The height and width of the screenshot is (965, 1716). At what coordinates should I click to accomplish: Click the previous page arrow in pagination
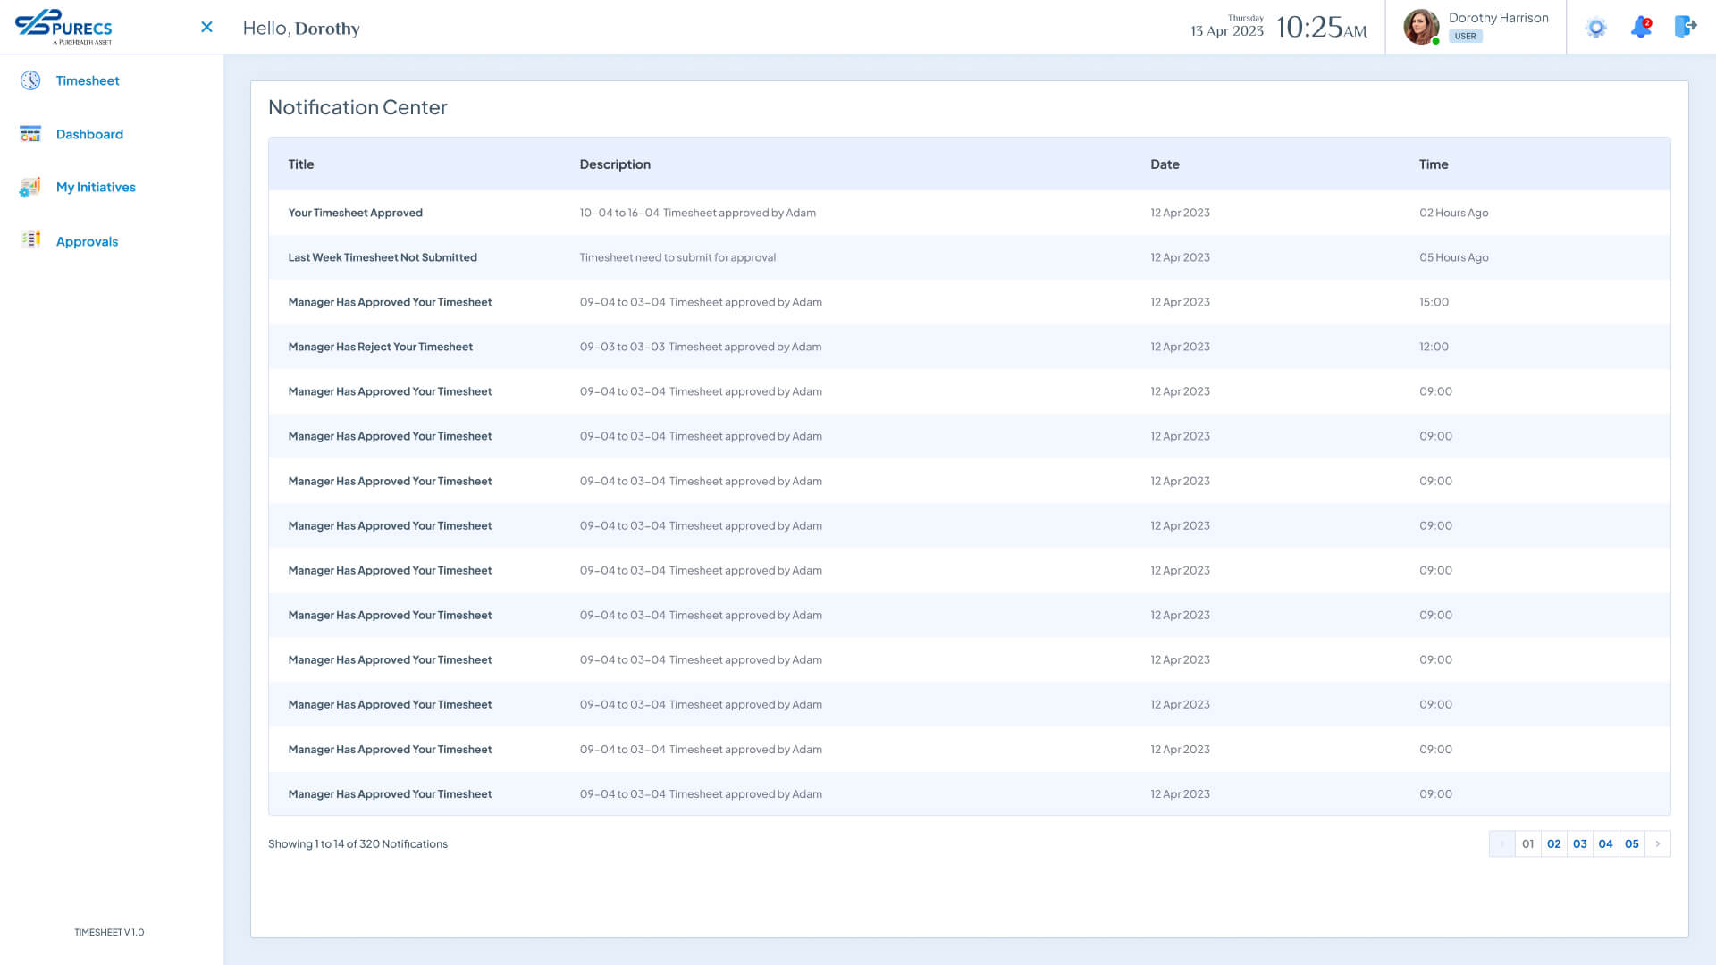(1502, 843)
